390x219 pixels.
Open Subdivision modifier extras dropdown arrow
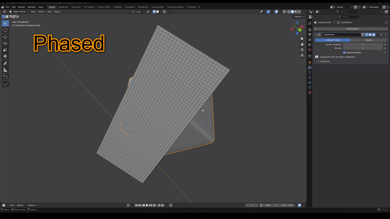(x=377, y=35)
